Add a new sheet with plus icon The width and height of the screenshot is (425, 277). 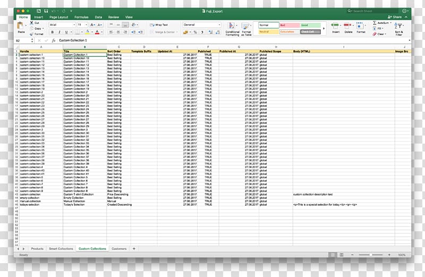point(134,248)
